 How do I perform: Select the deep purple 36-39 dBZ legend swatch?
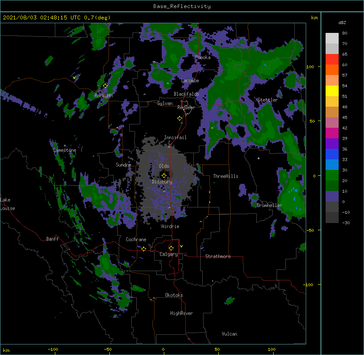tap(332, 144)
